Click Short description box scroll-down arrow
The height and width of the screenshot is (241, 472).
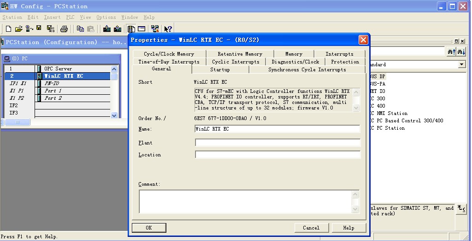(356, 108)
